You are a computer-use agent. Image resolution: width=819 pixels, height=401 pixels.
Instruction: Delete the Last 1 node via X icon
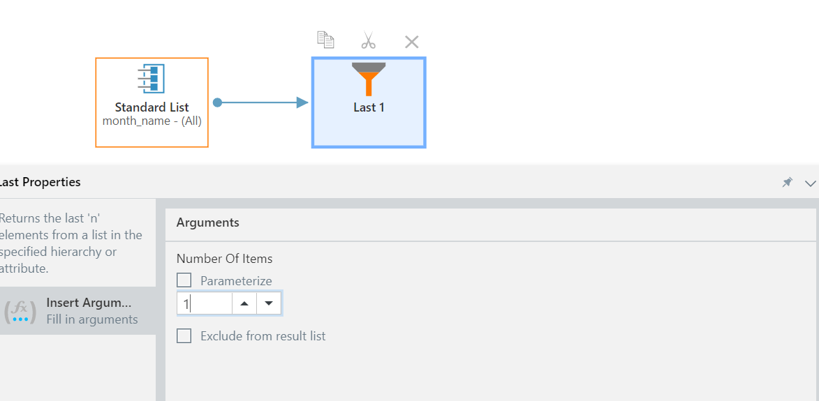pos(411,42)
